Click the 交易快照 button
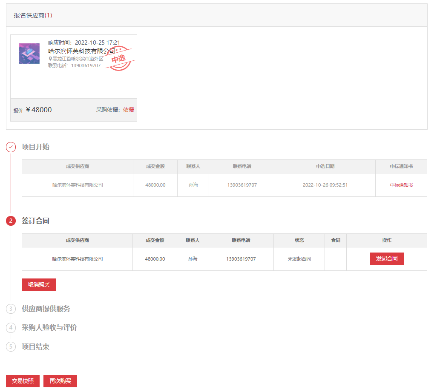Image resolution: width=437 pixels, height=389 pixels. [x=23, y=381]
